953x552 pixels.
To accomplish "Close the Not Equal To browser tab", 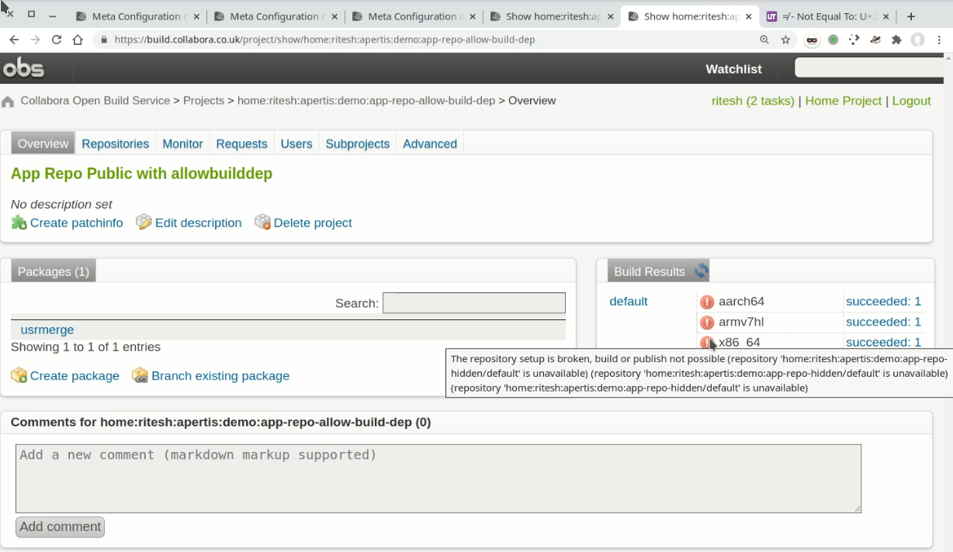I will [886, 16].
